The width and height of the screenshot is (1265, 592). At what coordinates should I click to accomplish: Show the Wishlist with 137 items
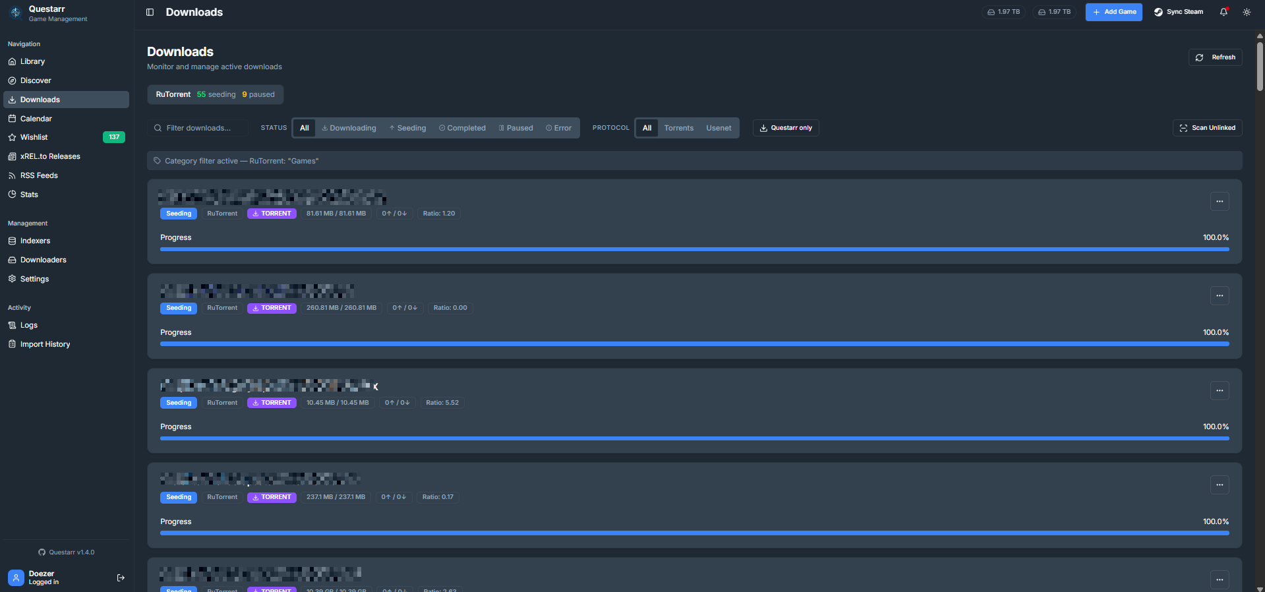click(66, 137)
